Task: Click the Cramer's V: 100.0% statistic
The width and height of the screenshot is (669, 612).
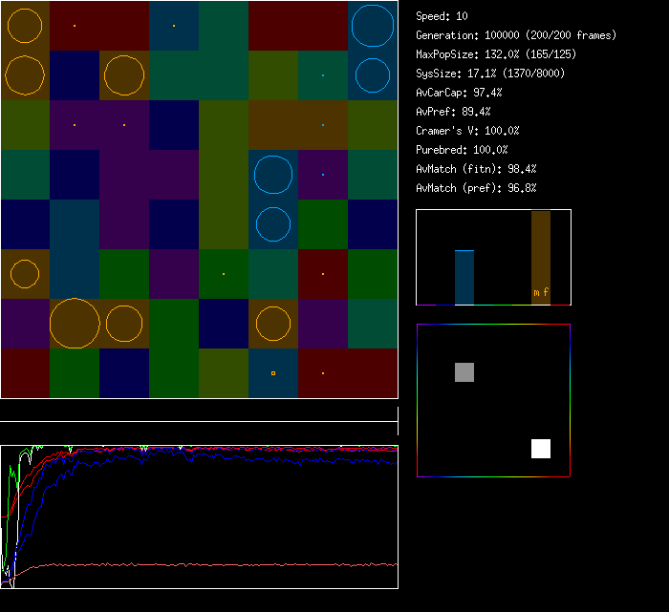Action: coord(467,131)
